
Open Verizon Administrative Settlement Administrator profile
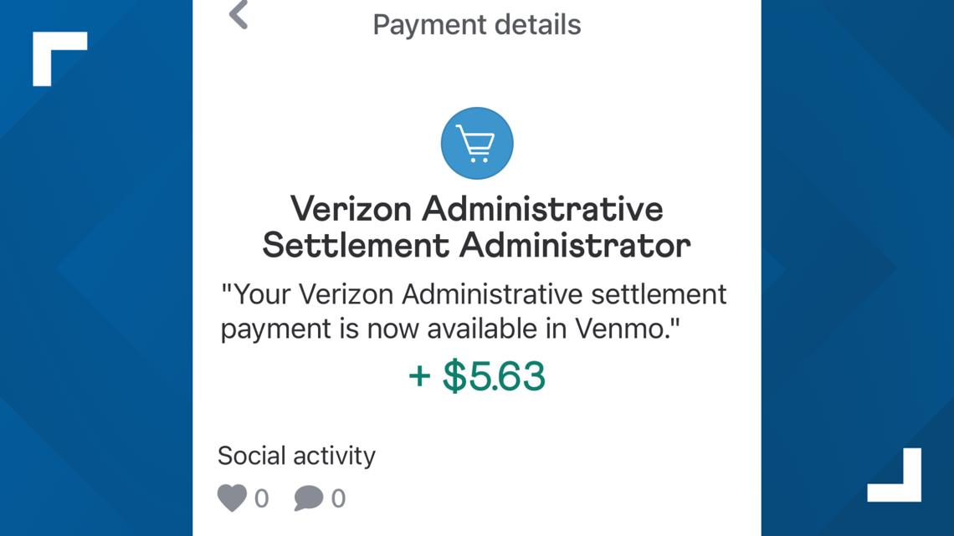[x=477, y=227]
